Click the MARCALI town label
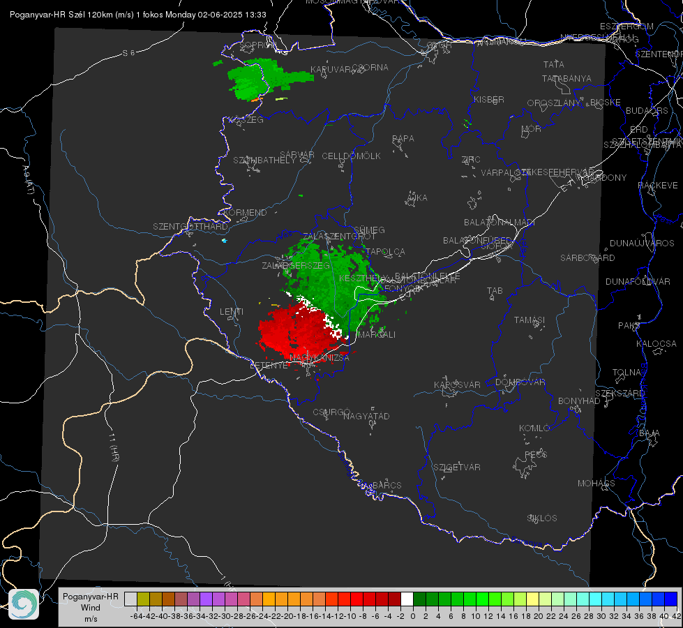Image resolution: width=683 pixels, height=628 pixels. [376, 335]
